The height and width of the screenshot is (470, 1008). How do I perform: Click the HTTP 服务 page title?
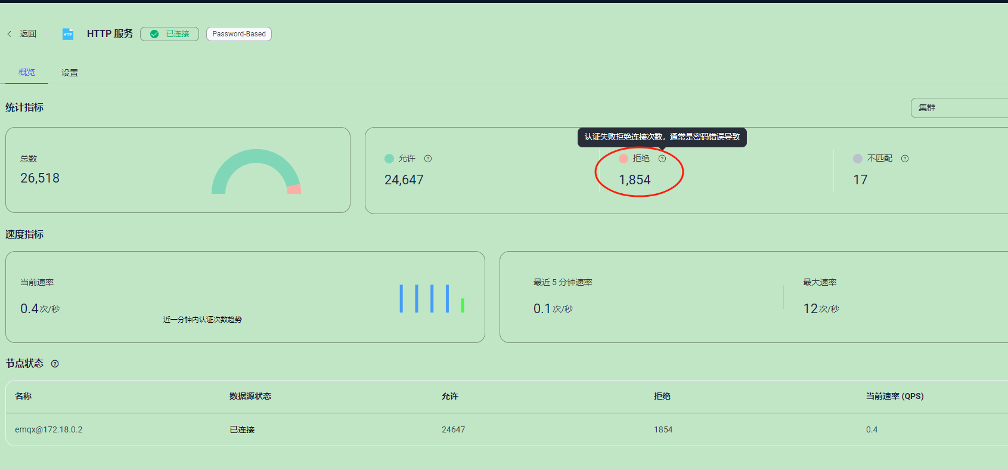[x=110, y=34]
